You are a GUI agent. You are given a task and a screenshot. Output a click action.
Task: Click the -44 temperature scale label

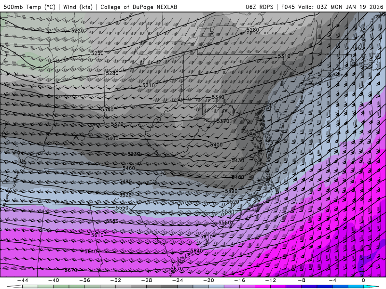[22, 280]
